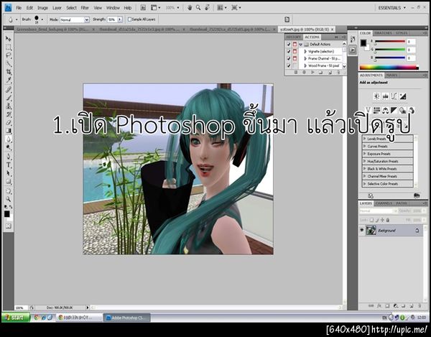This screenshot has width=431, height=337.
Task: Toggle Quick Mask mode
Action: click(x=8, y=226)
